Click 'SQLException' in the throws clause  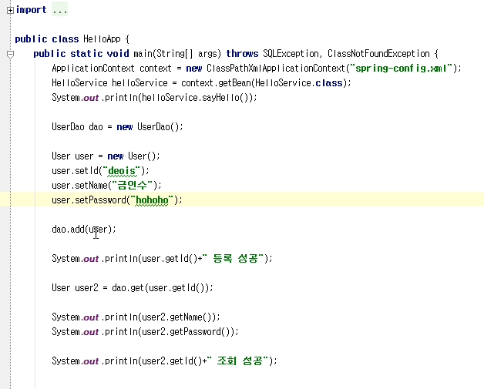click(x=291, y=54)
